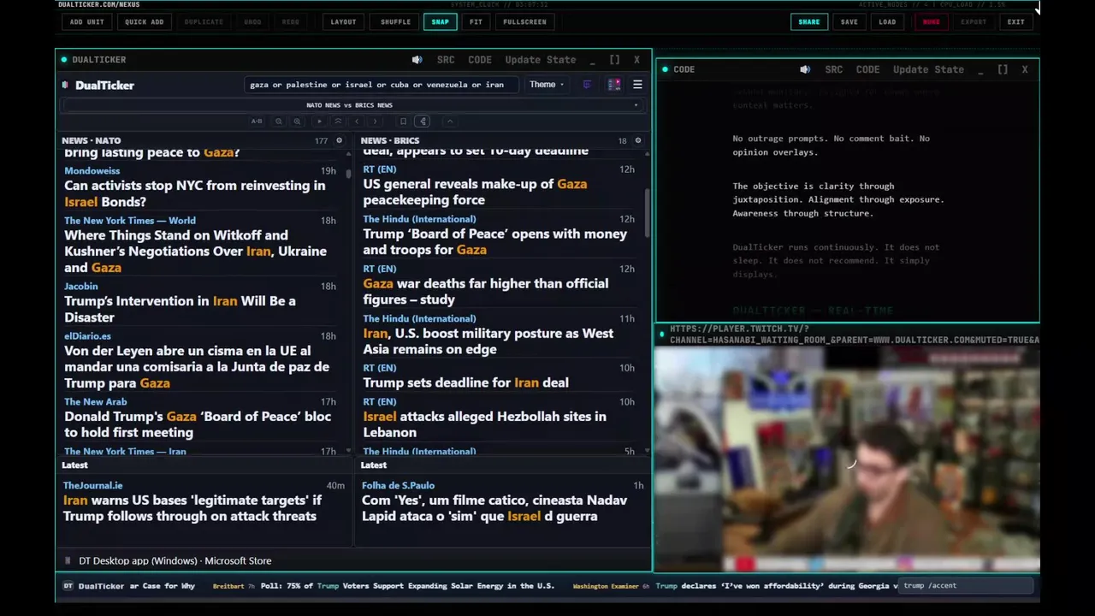Click the play icon in feed toolbar
Image resolution: width=1095 pixels, height=616 pixels.
click(x=319, y=121)
